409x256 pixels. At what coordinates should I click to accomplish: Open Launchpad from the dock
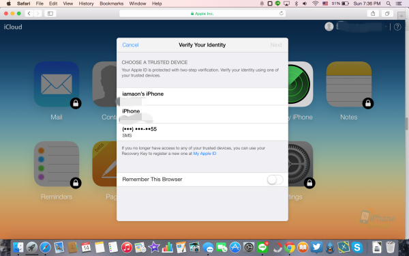click(31, 247)
